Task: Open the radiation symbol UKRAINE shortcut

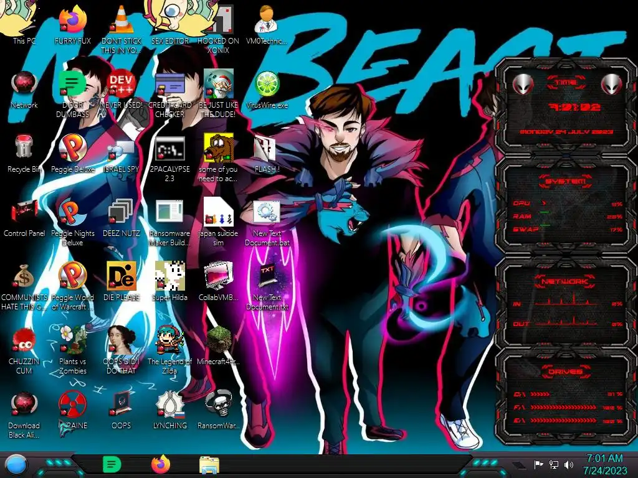Action: pyautogui.click(x=72, y=408)
